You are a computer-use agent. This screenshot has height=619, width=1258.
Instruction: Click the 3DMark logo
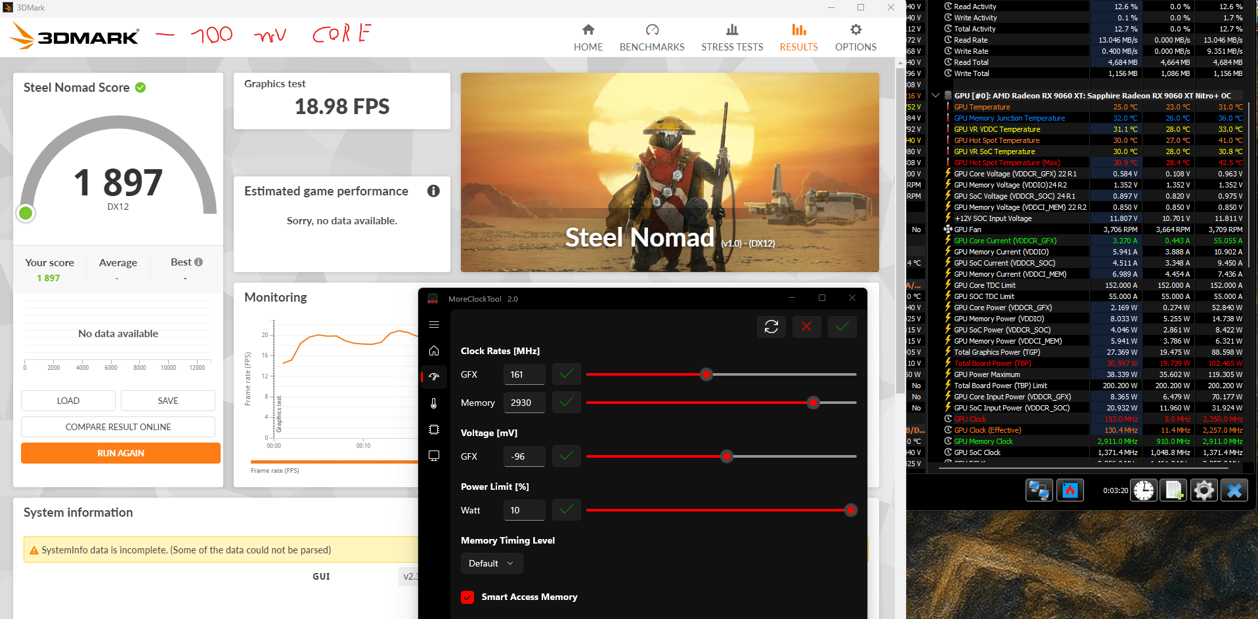76,37
